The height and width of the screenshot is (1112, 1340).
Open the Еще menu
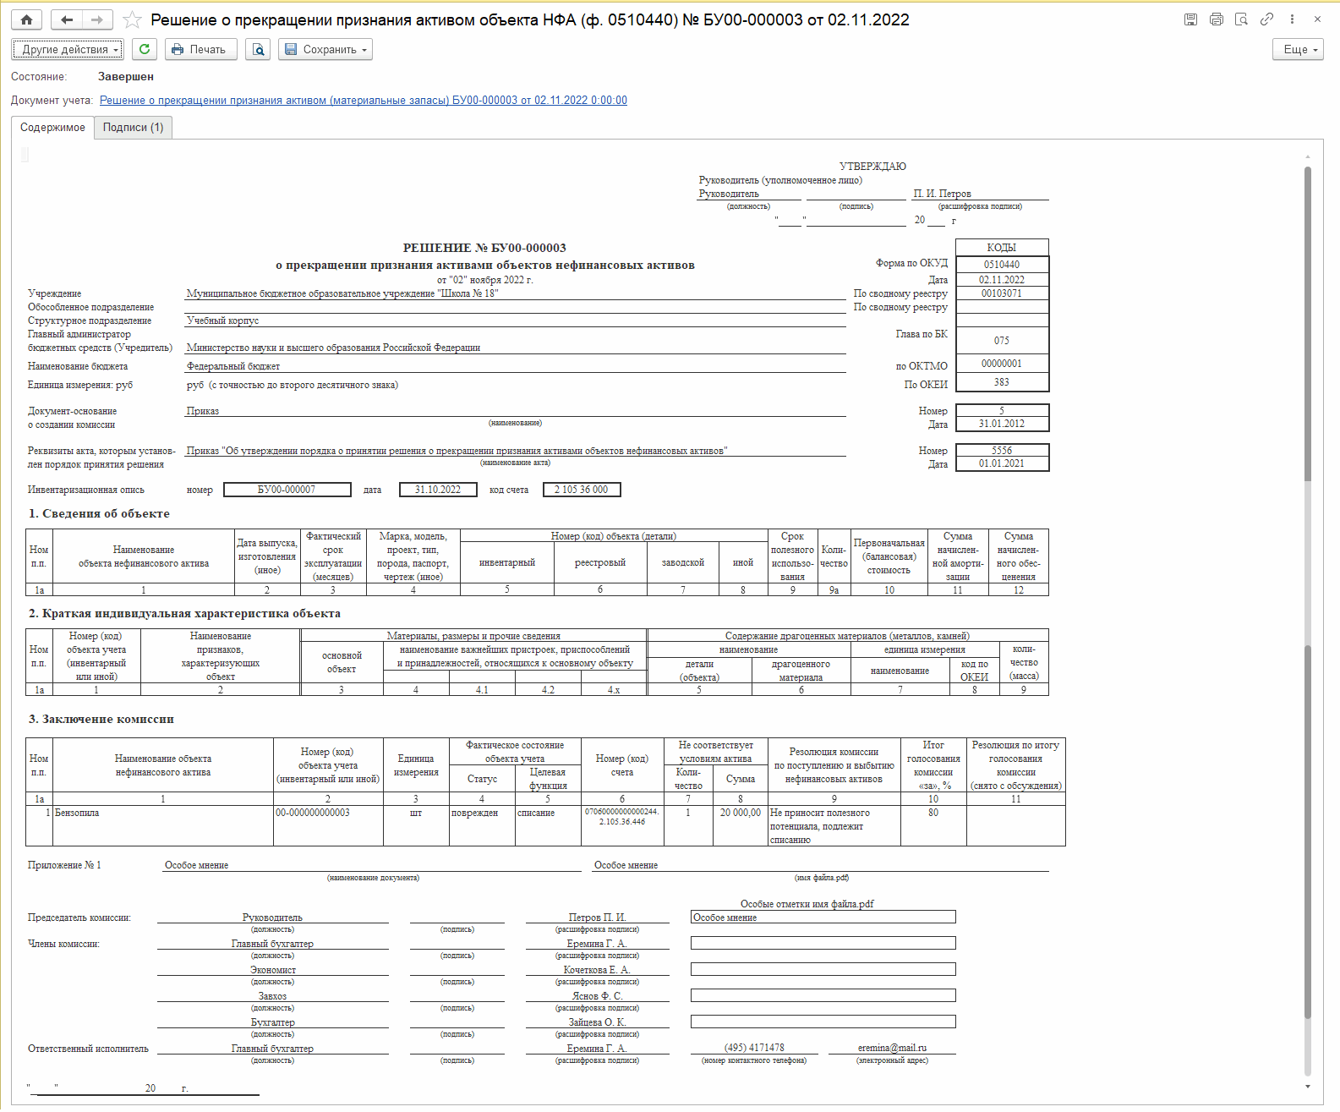point(1298,49)
